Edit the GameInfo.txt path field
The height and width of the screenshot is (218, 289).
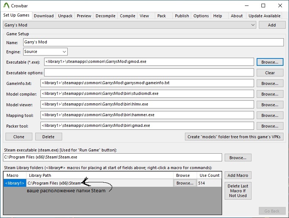147,83
